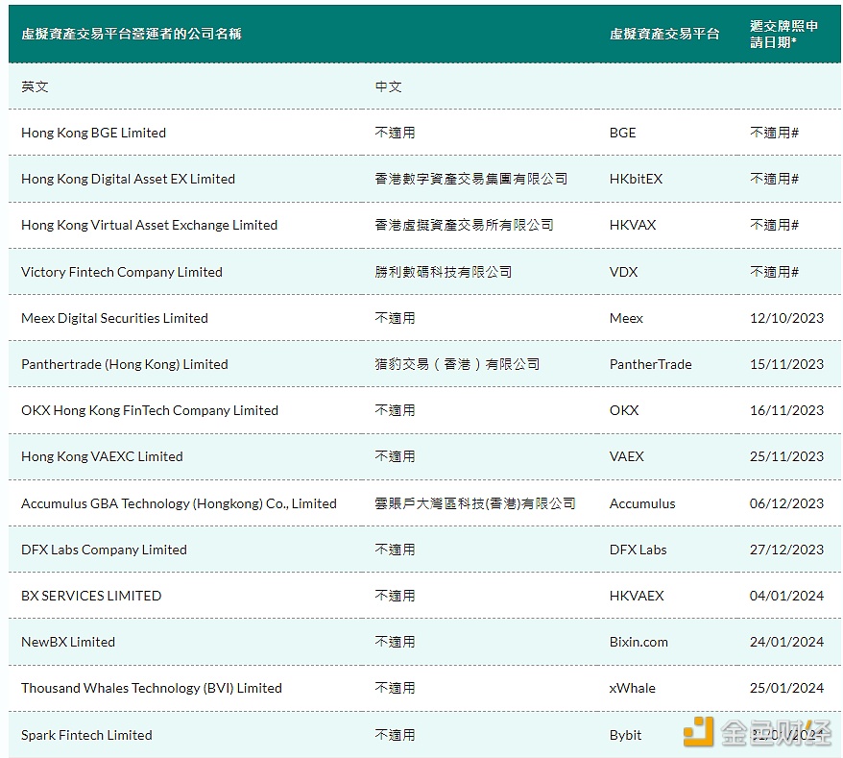Screen dimensions: 843x758
Task: Click the HKVAEX platform name
Action: (637, 597)
